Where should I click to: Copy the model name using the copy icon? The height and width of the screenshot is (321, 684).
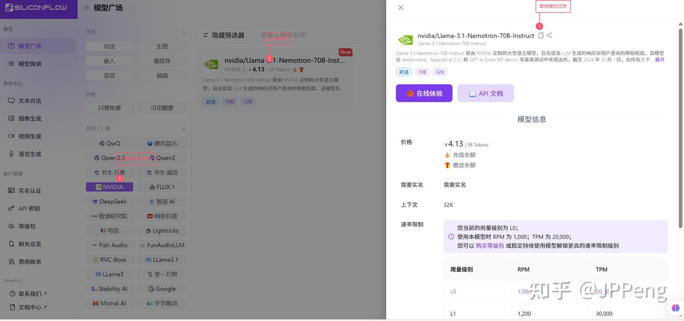541,36
